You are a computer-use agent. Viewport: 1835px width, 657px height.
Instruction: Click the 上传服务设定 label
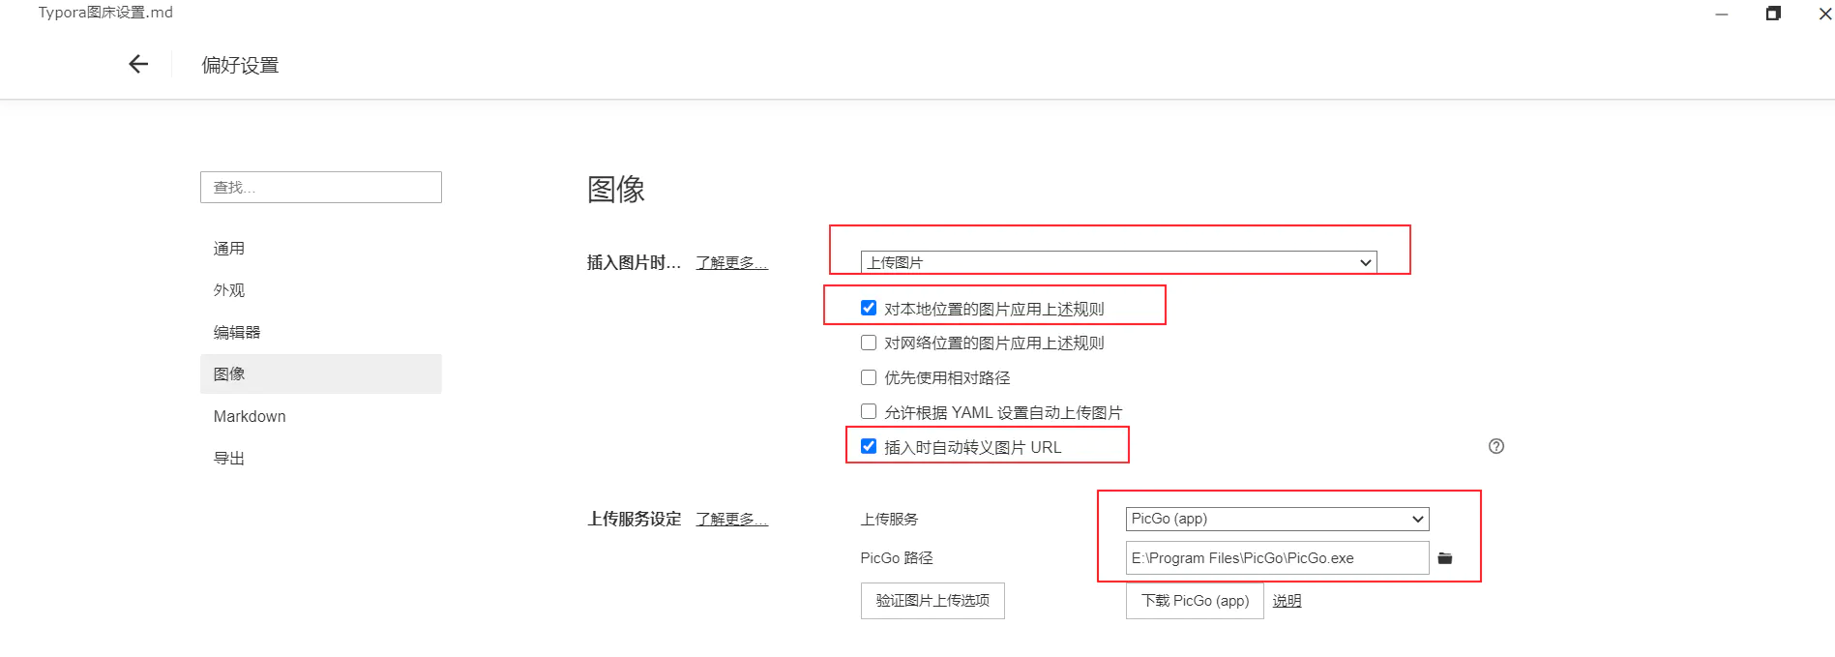pyautogui.click(x=635, y=519)
